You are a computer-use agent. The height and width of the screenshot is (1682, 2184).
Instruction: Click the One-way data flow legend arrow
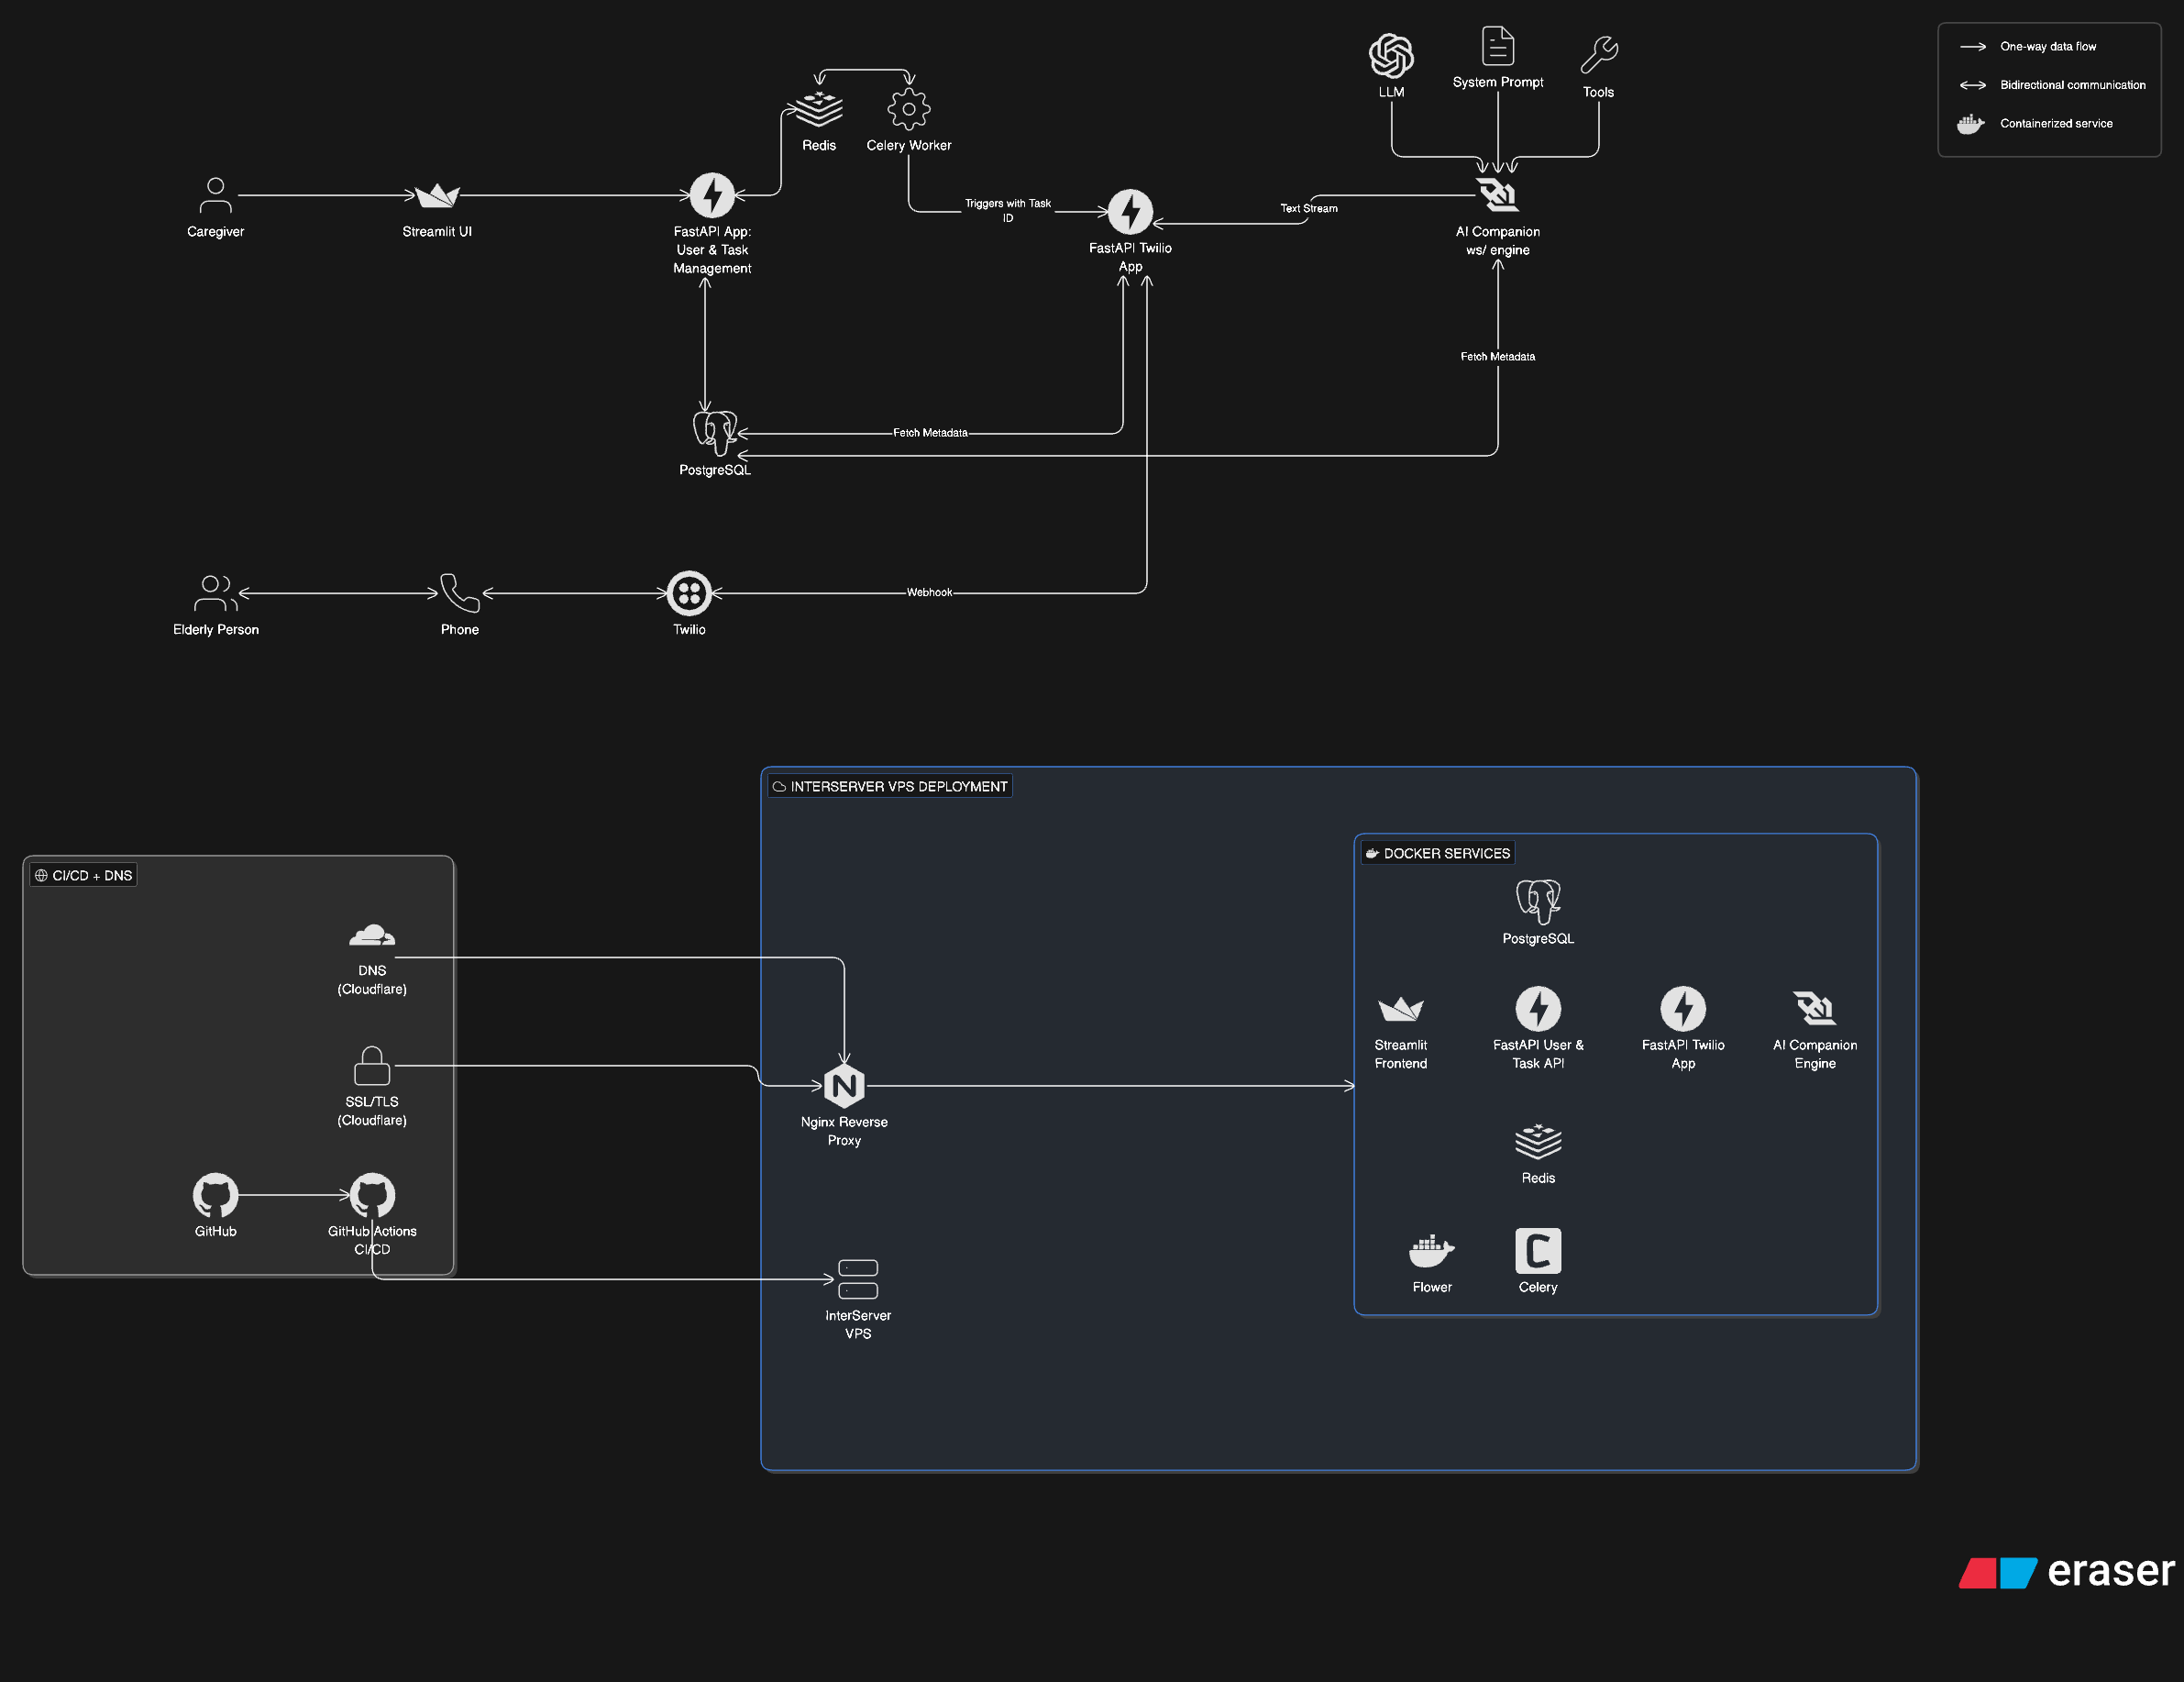click(x=1973, y=47)
